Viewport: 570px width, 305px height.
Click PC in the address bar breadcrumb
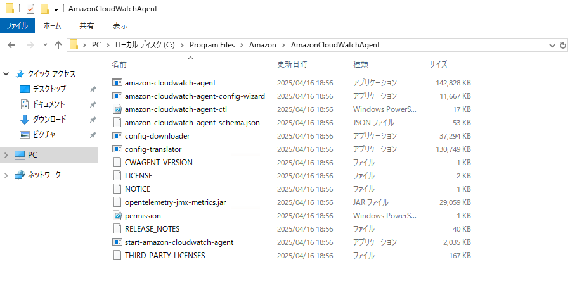pyautogui.click(x=96, y=45)
